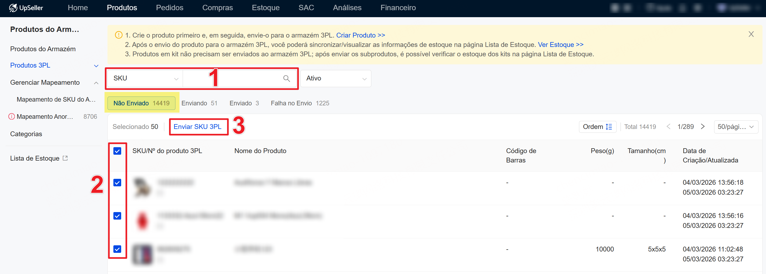Image resolution: width=766 pixels, height=274 pixels.
Task: Uncheck the third product row checkbox
Action: tap(117, 249)
